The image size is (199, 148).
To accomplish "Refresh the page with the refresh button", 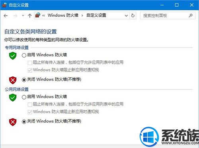I will (x=133, y=15).
